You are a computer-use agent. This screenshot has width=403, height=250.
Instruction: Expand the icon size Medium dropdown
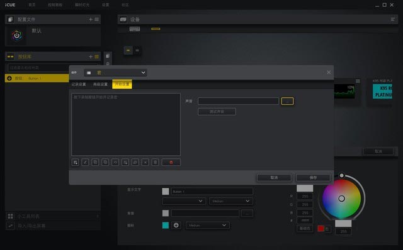tap(208, 226)
